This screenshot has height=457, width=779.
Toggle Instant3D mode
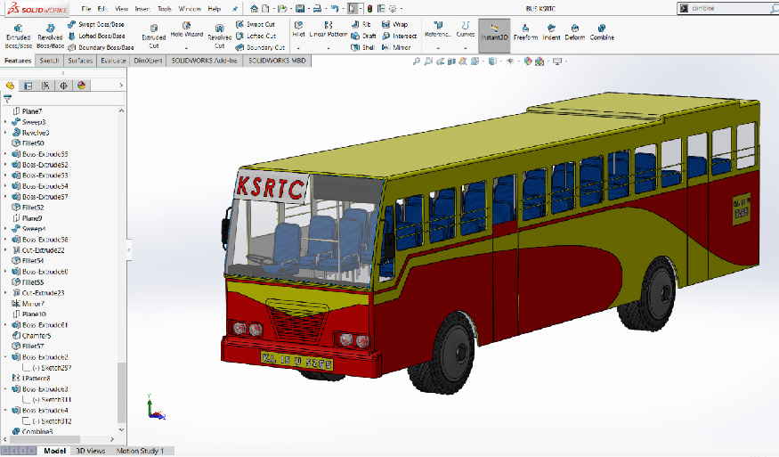click(494, 36)
